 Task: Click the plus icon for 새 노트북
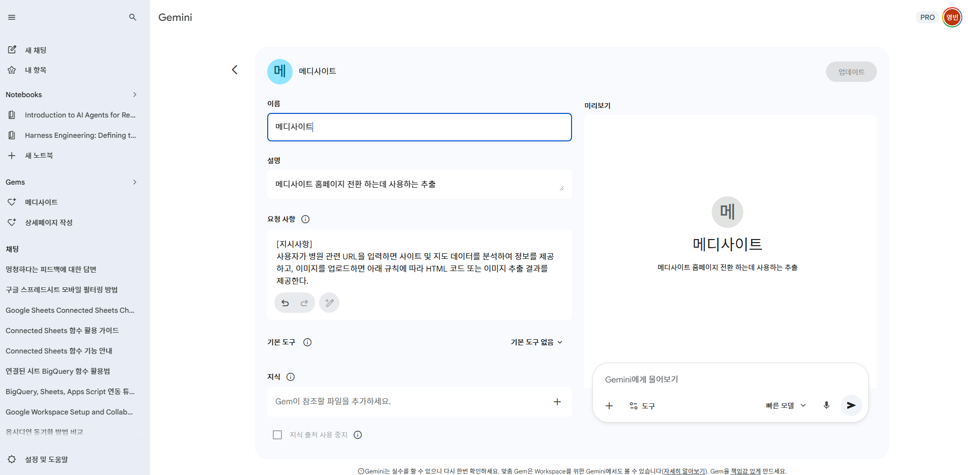(12, 156)
